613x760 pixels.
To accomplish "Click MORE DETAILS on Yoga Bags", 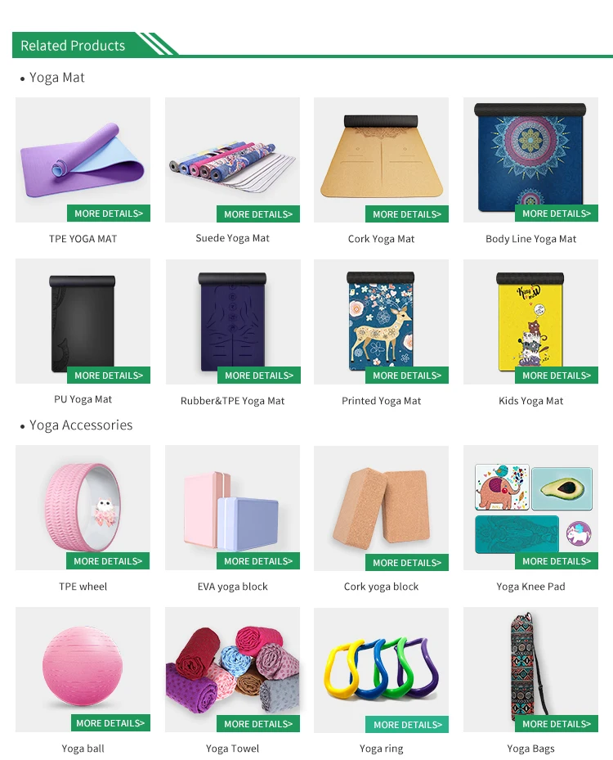I will click(557, 724).
